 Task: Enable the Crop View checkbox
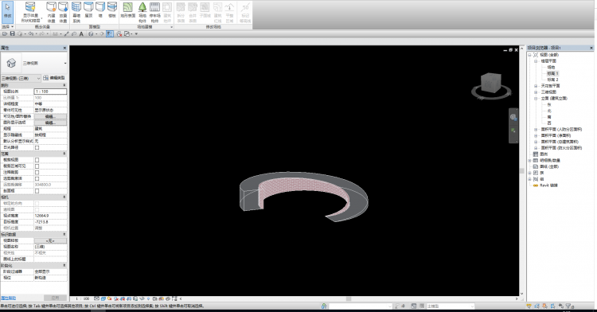(37, 160)
